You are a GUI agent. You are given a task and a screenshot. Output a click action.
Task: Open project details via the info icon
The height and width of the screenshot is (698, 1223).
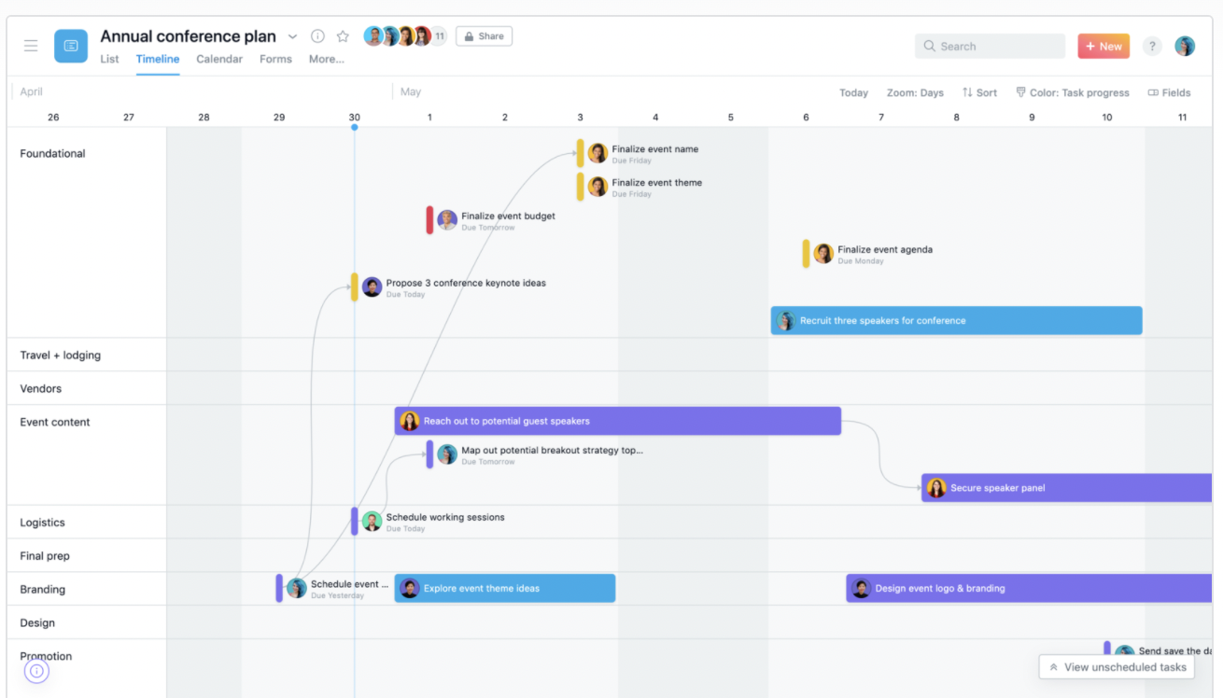(x=317, y=35)
